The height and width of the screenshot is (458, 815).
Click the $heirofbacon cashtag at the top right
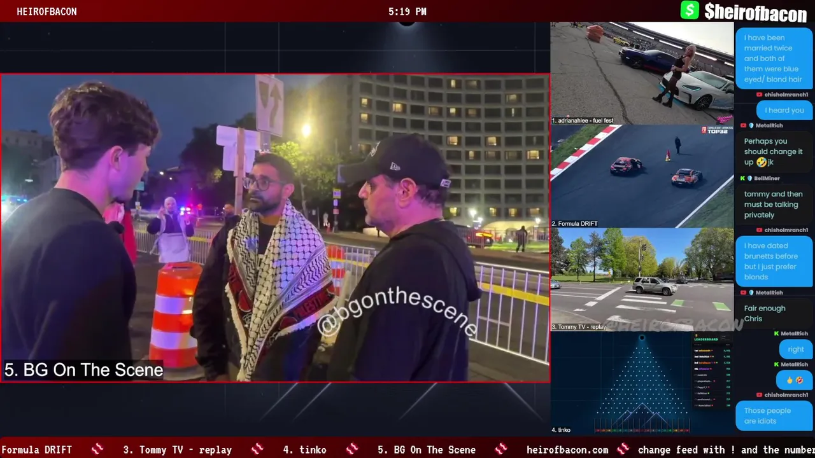coord(756,11)
